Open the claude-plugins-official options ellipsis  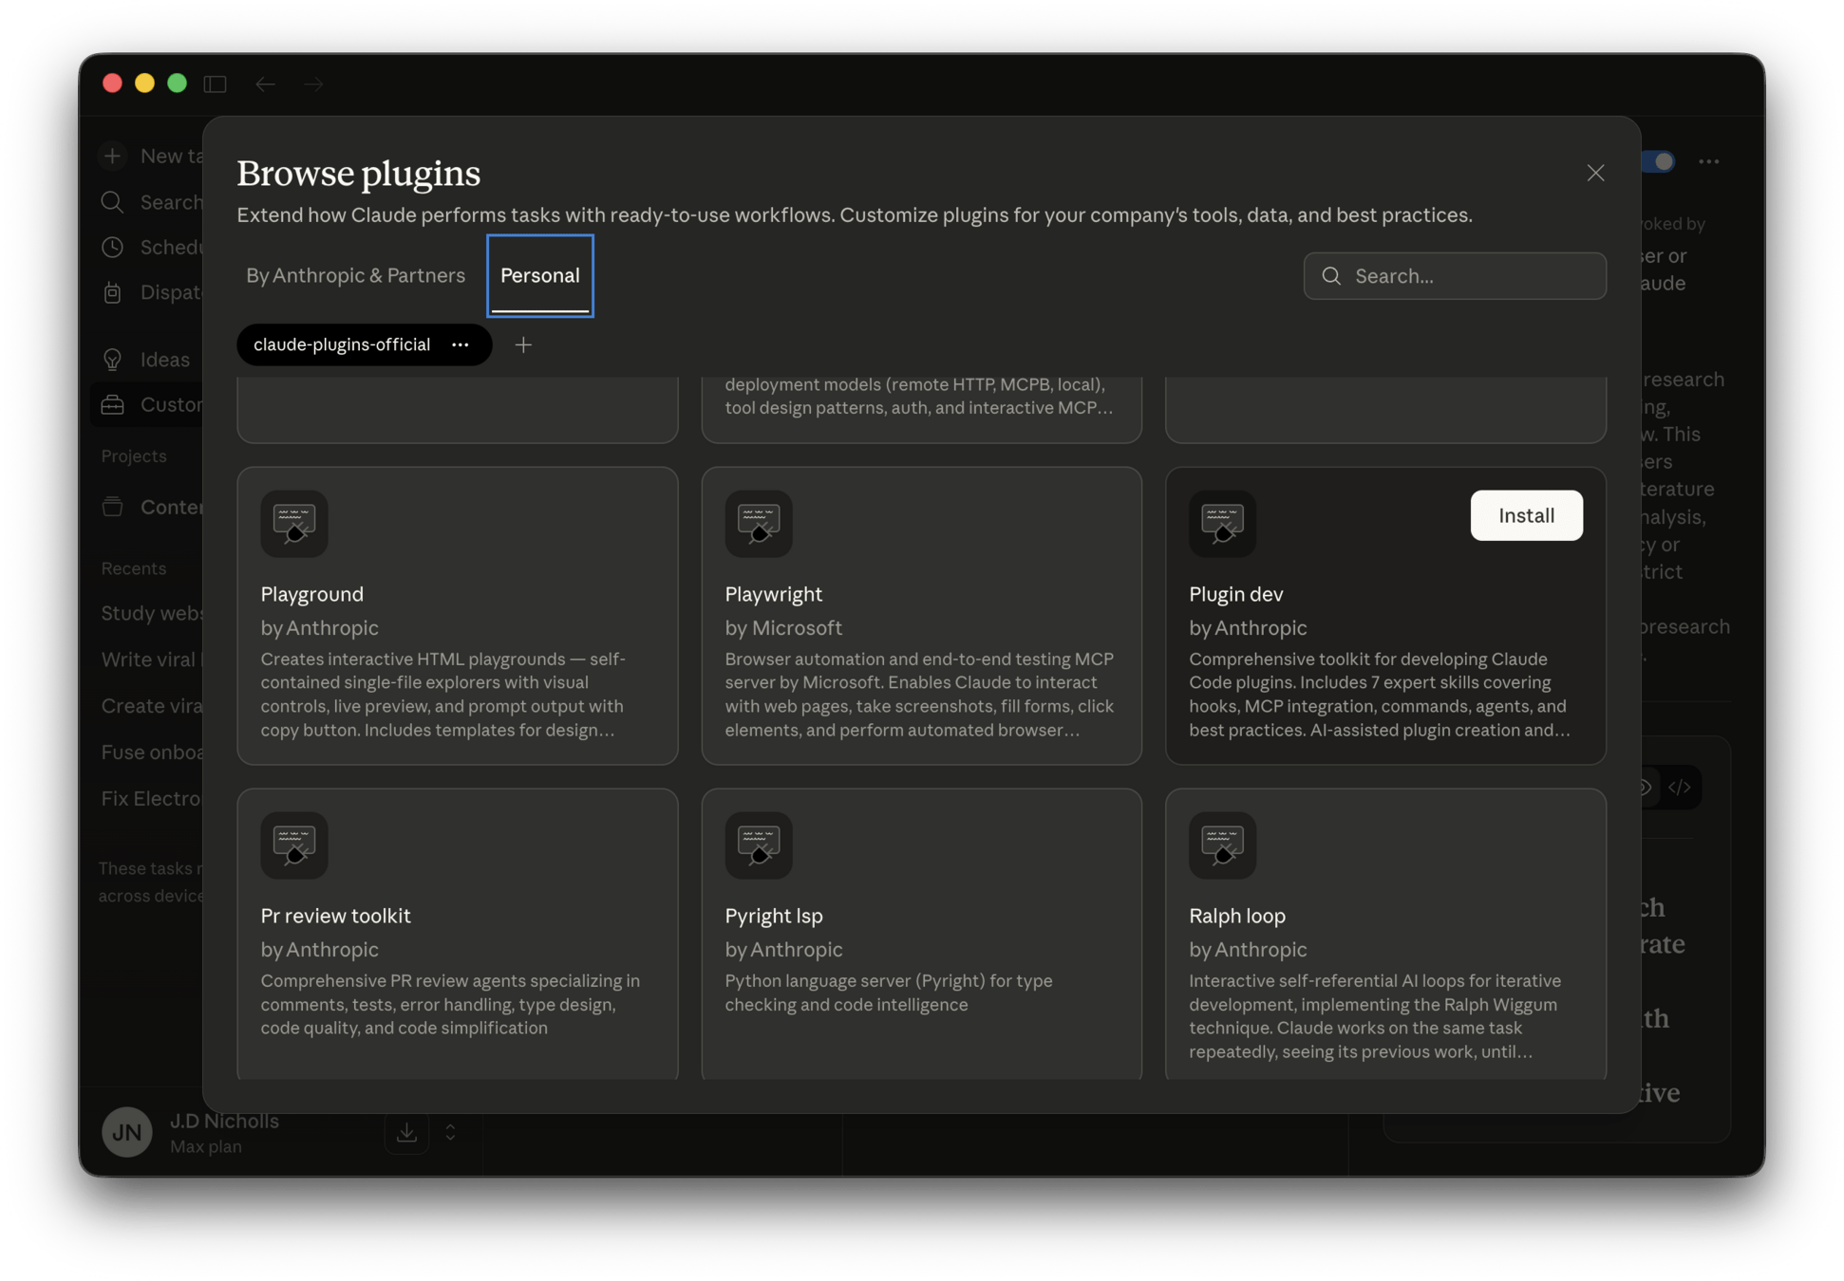(x=461, y=345)
